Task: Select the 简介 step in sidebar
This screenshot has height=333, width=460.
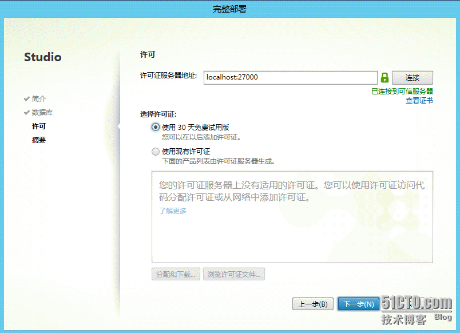Action: 39,98
